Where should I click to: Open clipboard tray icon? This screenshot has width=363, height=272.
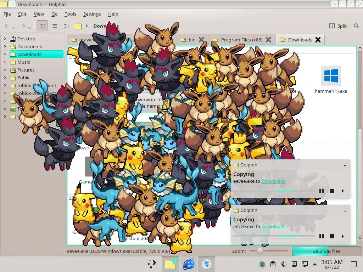273,264
